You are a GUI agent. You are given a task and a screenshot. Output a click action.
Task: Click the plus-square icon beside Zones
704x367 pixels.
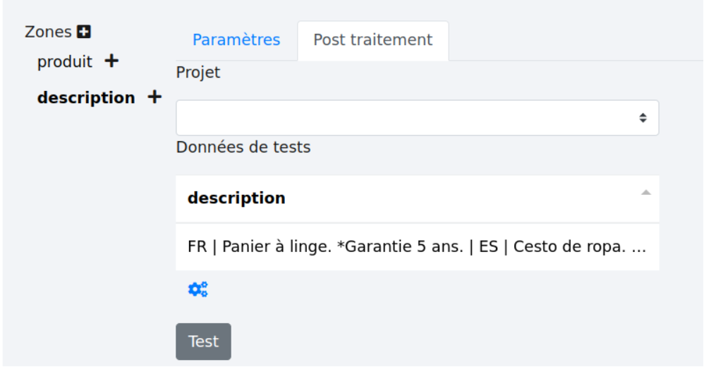85,32
